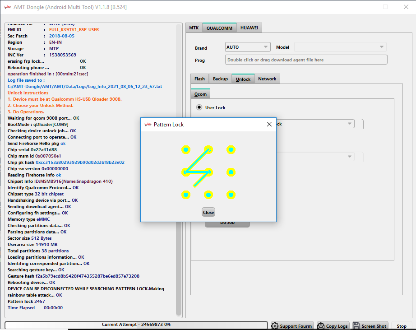Click the top-center pattern dot
Image resolution: width=416 pixels, height=330 pixels.
(208, 150)
